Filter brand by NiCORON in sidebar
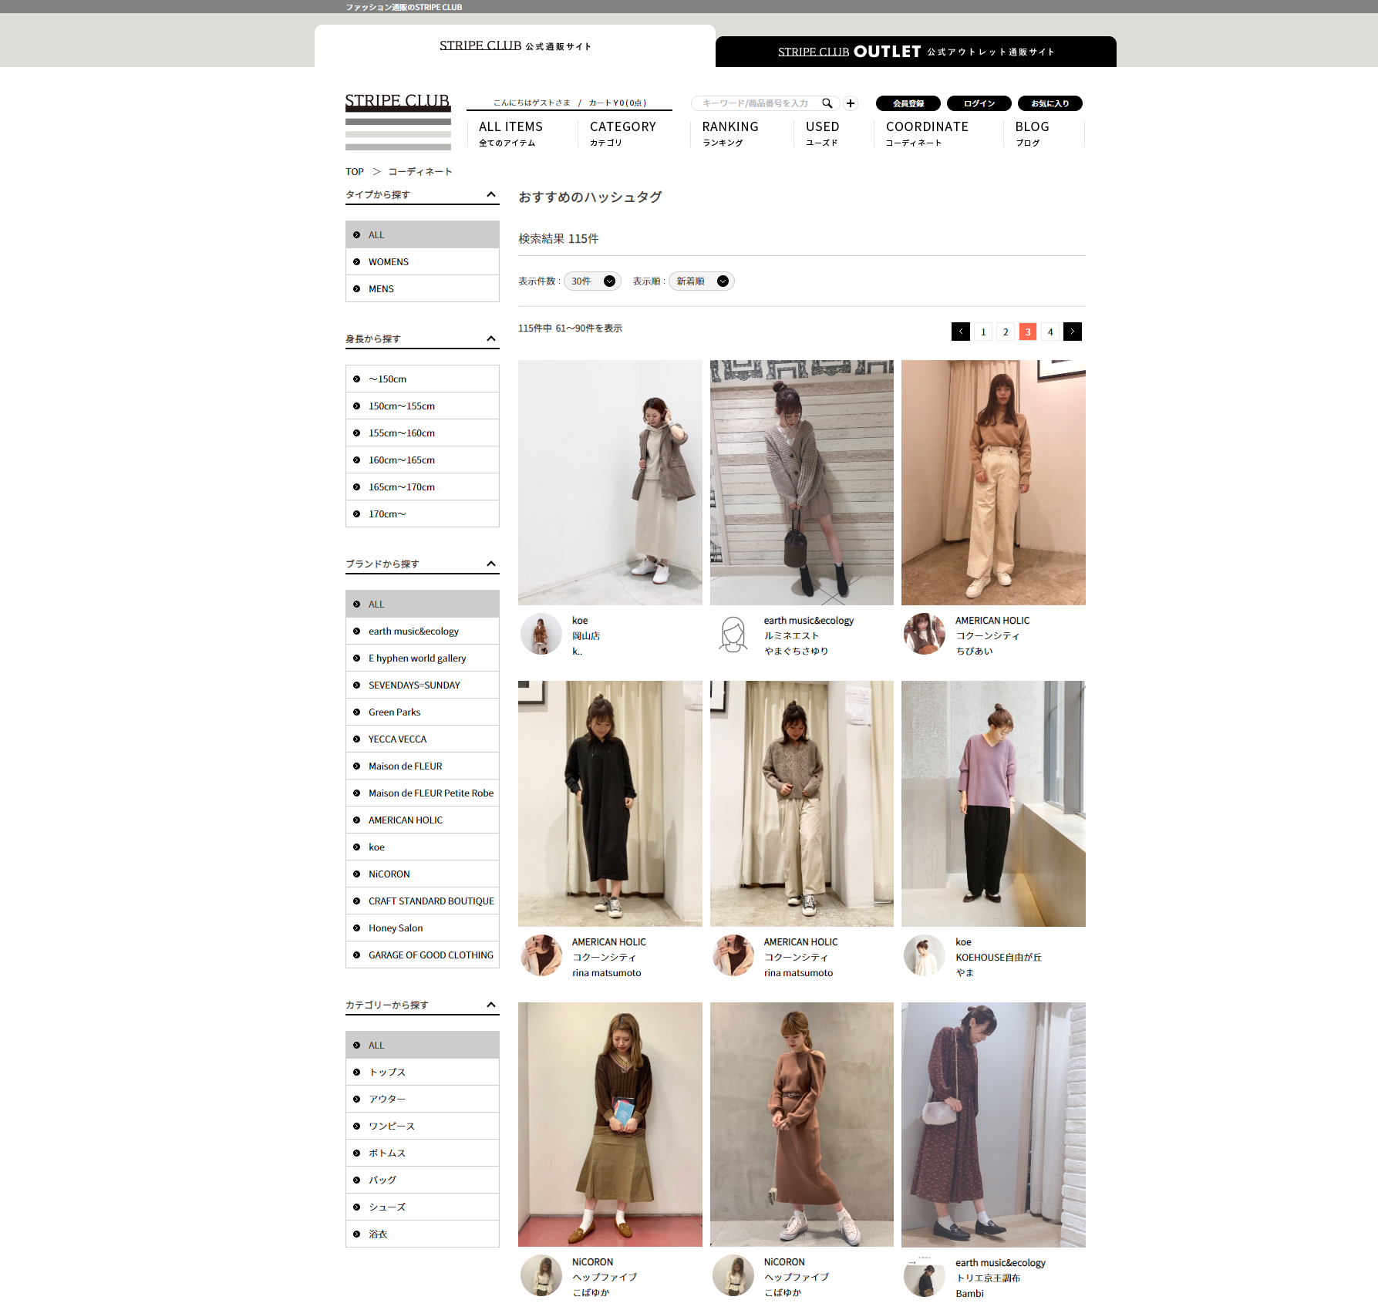Screen dimensions: 1378x1310 pyautogui.click(x=423, y=874)
